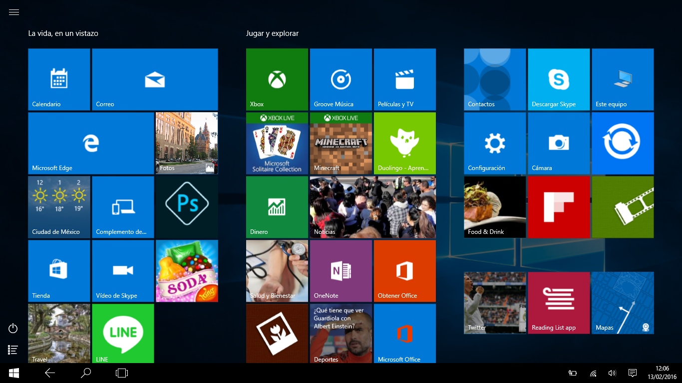This screenshot has height=383, width=682.
Task: Open Flipboard red tile
Action: (558, 207)
